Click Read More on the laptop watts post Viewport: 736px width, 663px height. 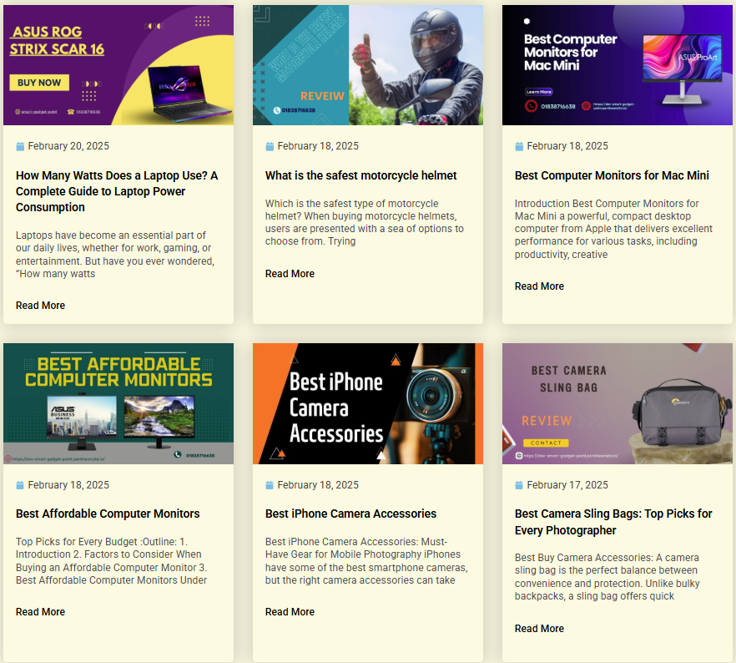click(x=40, y=306)
